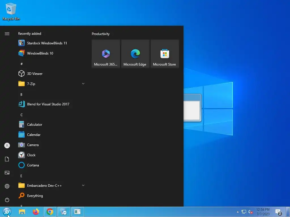The width and height of the screenshot is (290, 217).
Task: Open the clock showing 12:54 PM
Action: point(263,212)
